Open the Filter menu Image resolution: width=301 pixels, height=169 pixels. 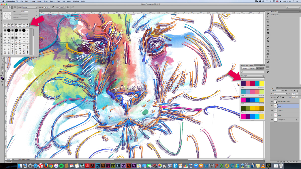(x=58, y=1)
